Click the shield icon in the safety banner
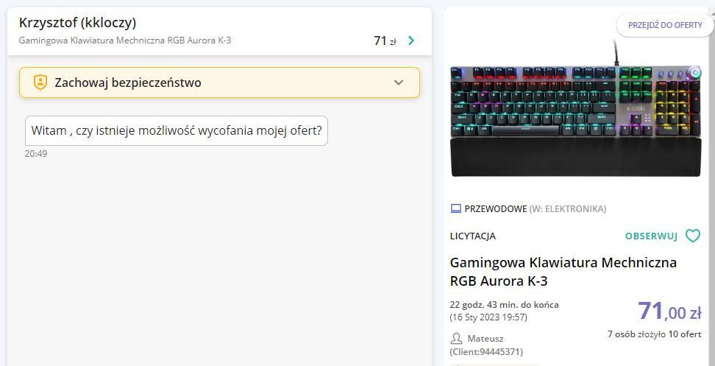The image size is (715, 366). pyautogui.click(x=40, y=82)
